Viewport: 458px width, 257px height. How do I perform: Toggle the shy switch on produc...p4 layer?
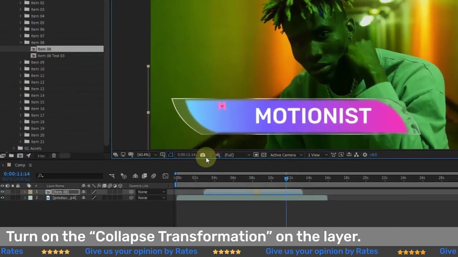(x=83, y=198)
